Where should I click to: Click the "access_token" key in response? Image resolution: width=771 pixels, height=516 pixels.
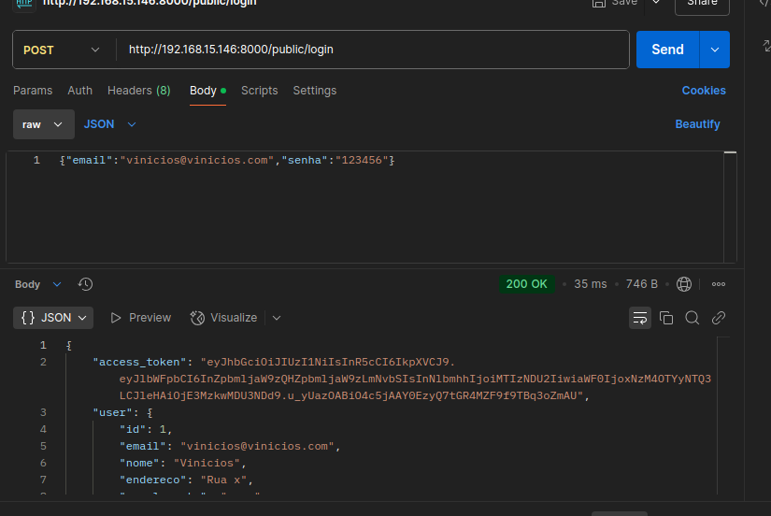139,363
